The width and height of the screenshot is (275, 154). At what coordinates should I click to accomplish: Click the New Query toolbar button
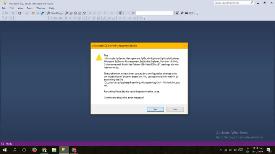(x=55, y=13)
